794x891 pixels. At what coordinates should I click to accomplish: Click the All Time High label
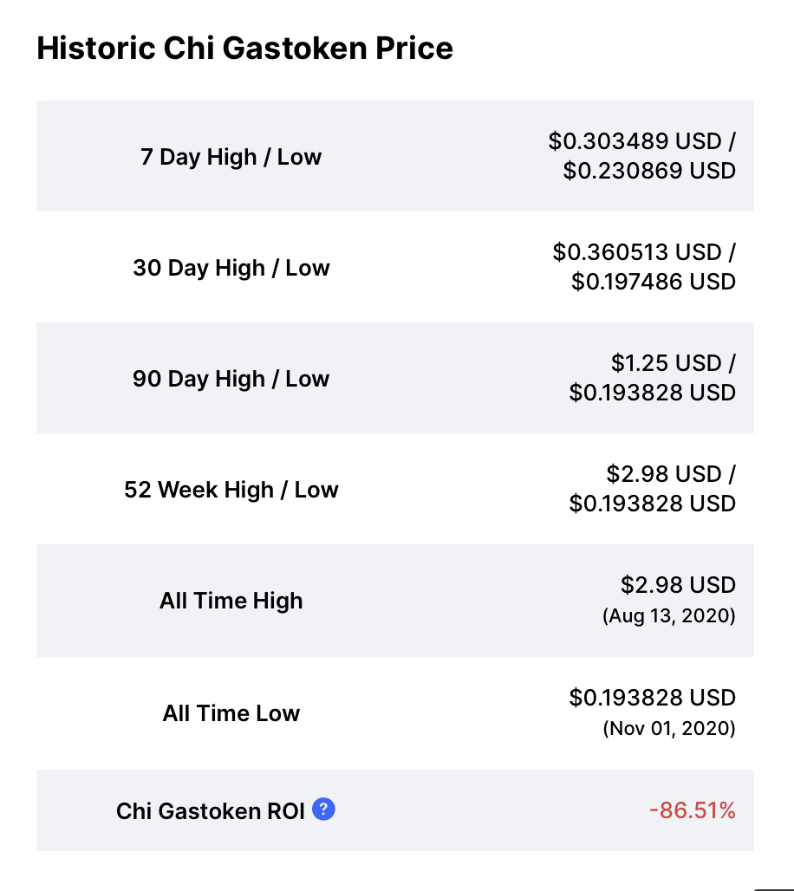[x=231, y=601]
